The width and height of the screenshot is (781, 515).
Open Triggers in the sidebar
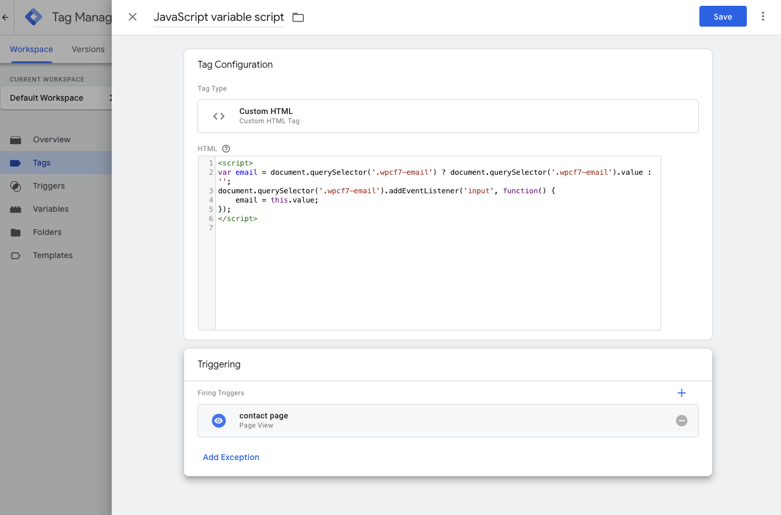(x=56, y=186)
